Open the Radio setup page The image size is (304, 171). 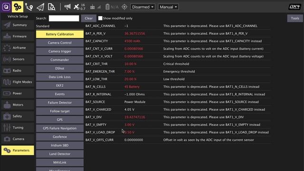point(18,71)
